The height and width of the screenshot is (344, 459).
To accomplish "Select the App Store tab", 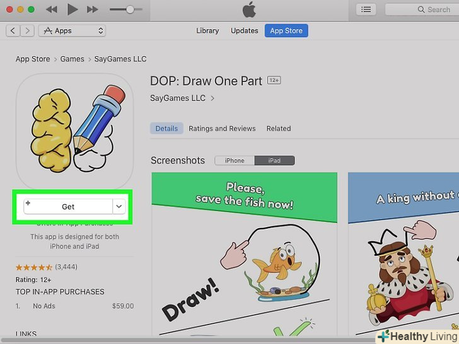I will click(x=286, y=31).
